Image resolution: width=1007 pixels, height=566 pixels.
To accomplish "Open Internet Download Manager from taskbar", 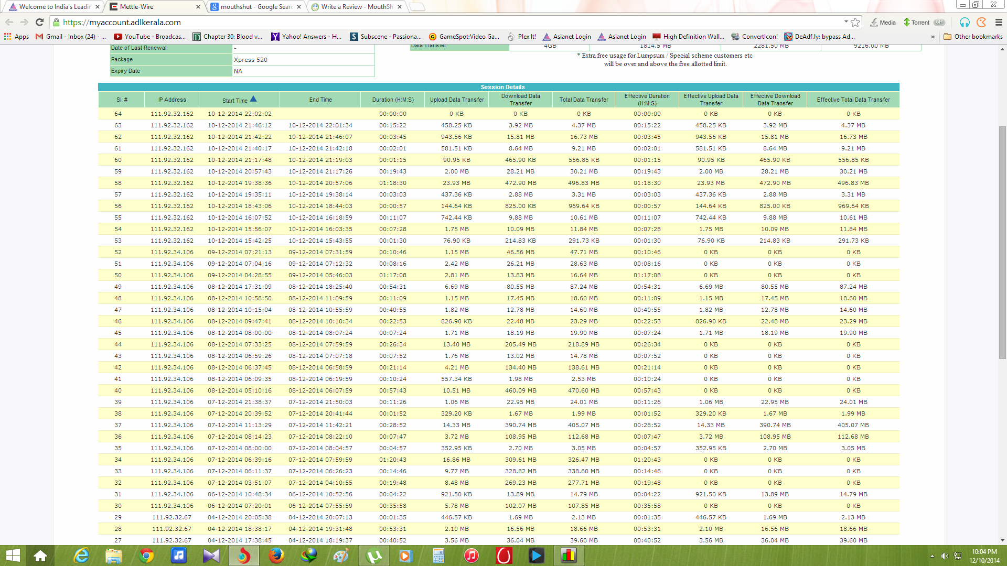I will tap(309, 556).
